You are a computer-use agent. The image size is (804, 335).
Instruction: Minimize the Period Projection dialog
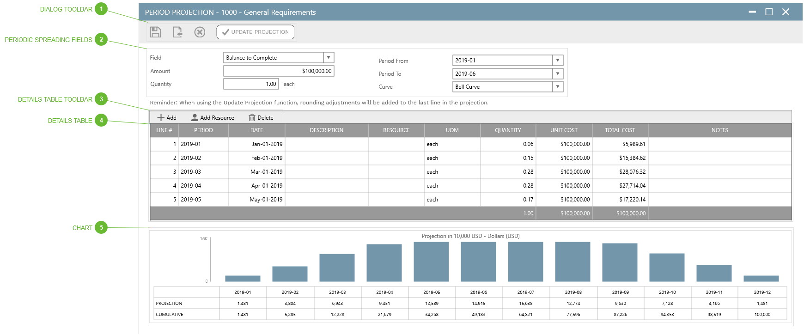752,12
